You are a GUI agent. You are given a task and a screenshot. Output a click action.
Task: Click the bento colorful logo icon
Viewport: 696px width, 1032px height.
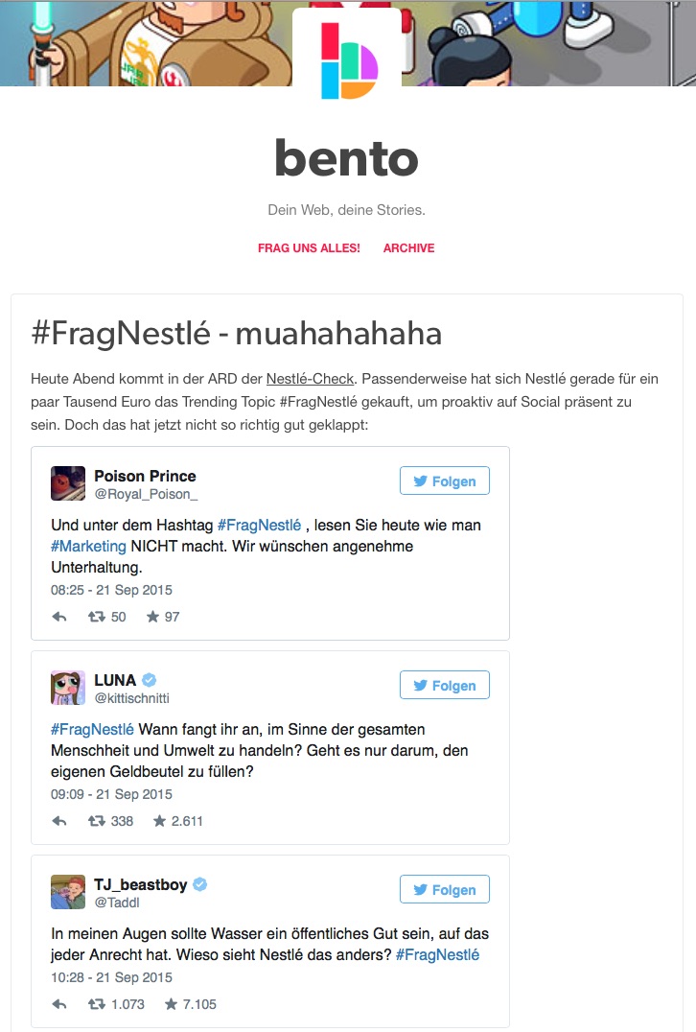pos(349,60)
